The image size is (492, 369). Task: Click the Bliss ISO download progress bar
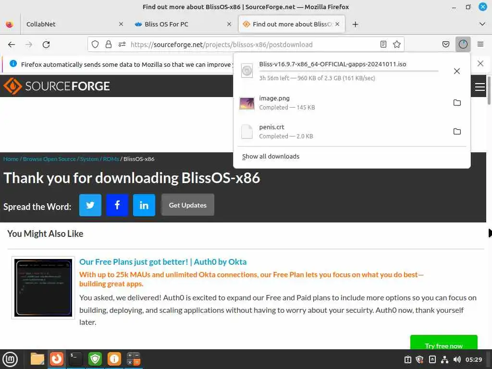coord(349,71)
